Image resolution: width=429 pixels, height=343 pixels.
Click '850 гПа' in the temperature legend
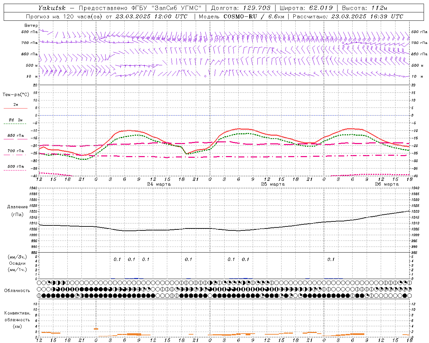[x=16, y=135]
